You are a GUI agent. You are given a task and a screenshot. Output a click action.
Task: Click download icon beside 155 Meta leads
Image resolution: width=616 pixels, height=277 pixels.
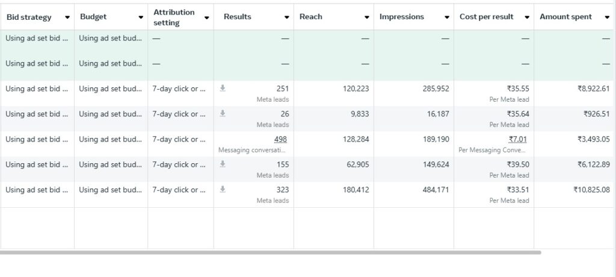[223, 164]
